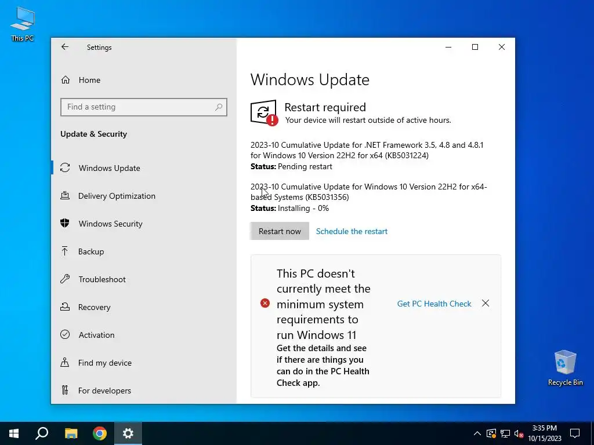
Task: Click the search magnifier in Find a setting
Action: pos(219,107)
